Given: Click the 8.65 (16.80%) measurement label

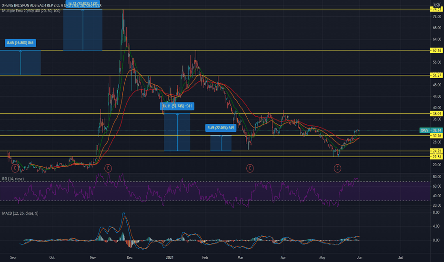Looking at the screenshot, I should [x=20, y=43].
